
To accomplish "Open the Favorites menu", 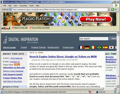I will [x=23, y=6].
